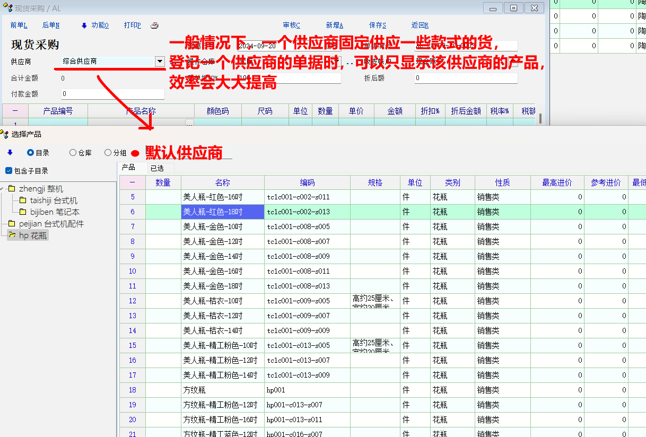This screenshot has width=646, height=437.
Task: Open the taishiji 台式机 folder
Action: click(x=53, y=200)
